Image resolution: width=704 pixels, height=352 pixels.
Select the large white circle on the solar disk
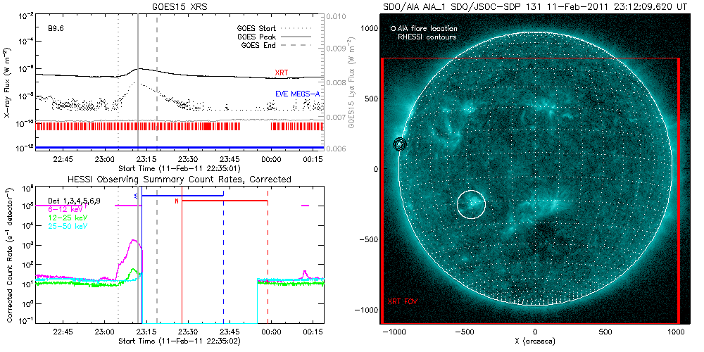coord(471,204)
